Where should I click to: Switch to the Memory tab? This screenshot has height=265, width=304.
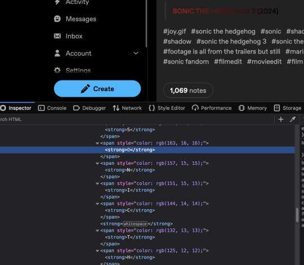tap(252, 108)
